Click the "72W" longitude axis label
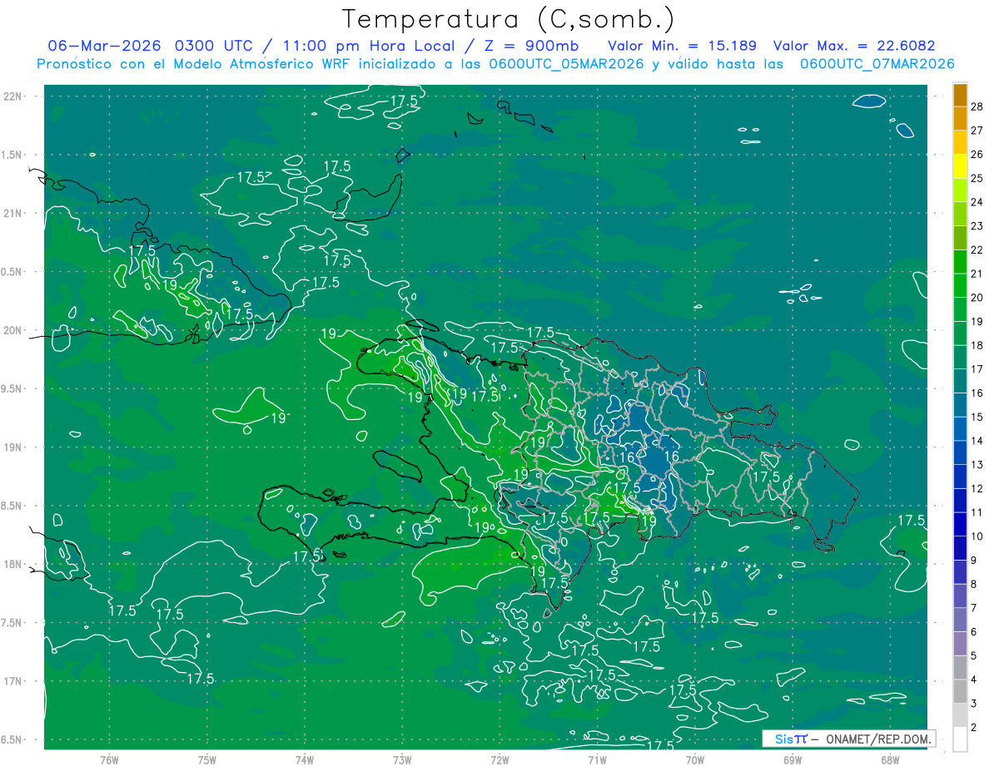999x771 pixels. 499,760
